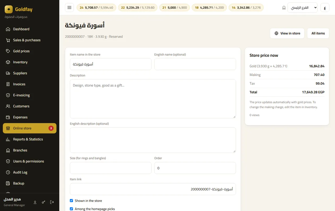
Task: Open Dashboard from the sidebar
Action: click(30, 29)
